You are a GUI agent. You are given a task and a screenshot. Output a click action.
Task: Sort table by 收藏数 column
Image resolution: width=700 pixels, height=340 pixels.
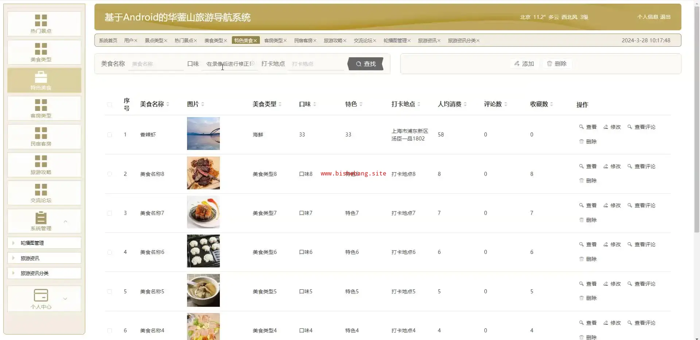(x=552, y=104)
